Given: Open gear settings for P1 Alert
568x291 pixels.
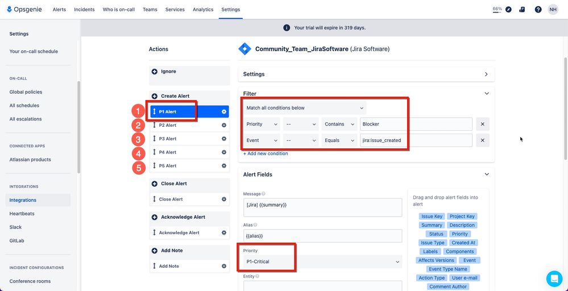Looking at the screenshot, I should [x=224, y=112].
